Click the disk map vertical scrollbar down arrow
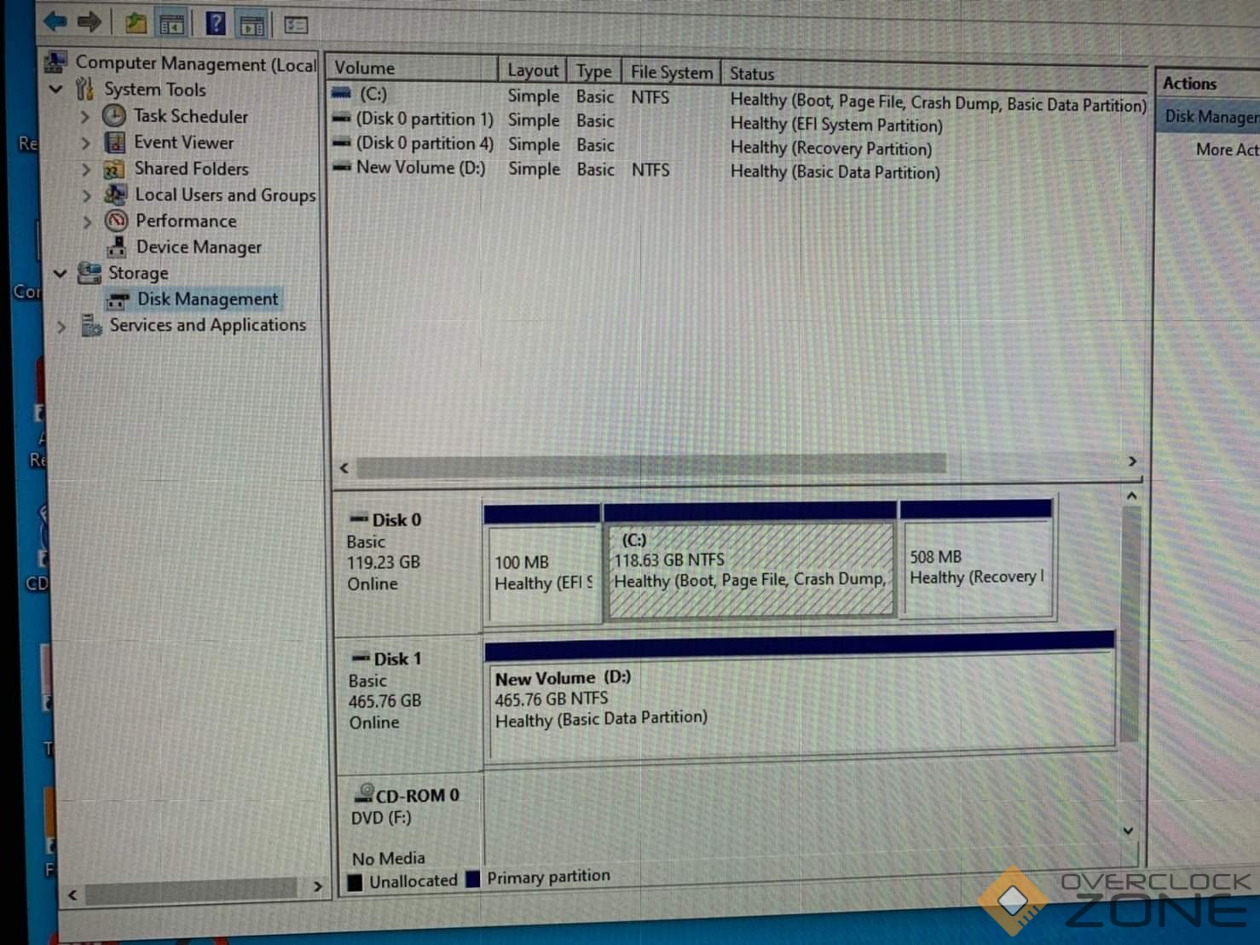Image resolution: width=1260 pixels, height=945 pixels. click(x=1129, y=830)
